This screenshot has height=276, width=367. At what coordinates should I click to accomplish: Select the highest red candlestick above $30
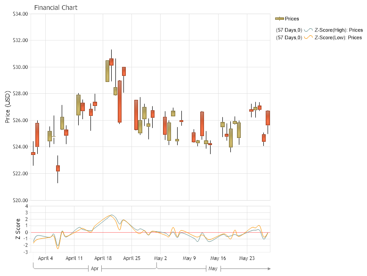pyautogui.click(x=111, y=62)
